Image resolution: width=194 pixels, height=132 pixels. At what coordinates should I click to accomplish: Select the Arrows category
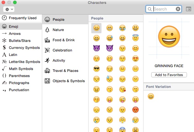click(21, 34)
